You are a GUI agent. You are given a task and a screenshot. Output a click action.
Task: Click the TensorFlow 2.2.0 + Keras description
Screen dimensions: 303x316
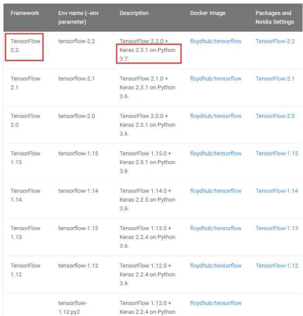147,50
